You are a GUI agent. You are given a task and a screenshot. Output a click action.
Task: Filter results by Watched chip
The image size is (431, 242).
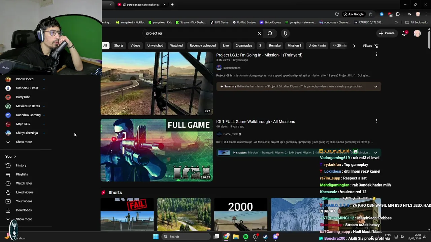click(176, 46)
